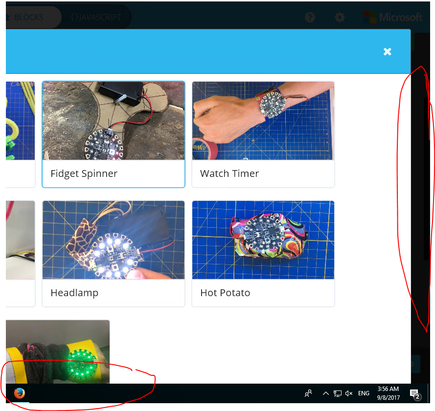The width and height of the screenshot is (435, 411).
Task: Select the green LED glove project thumbnail
Action: (x=58, y=352)
